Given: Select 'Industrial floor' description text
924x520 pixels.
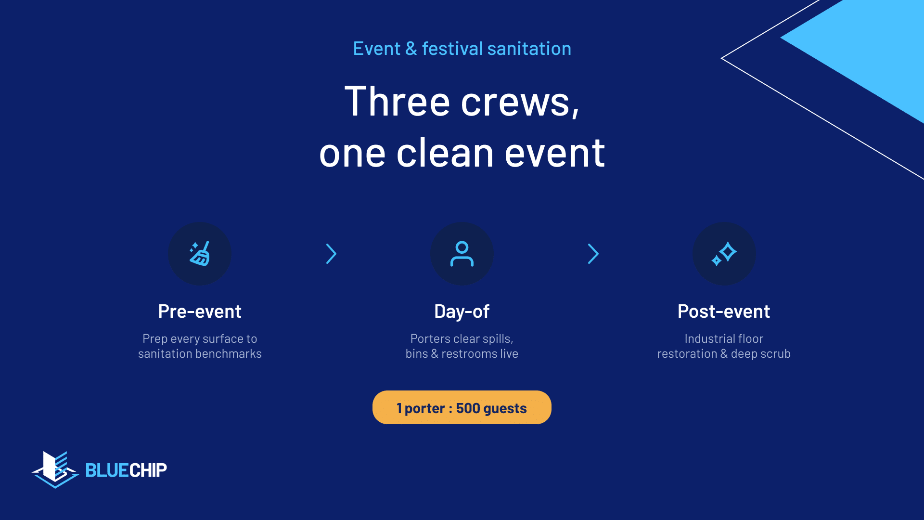Looking at the screenshot, I should coord(724,338).
